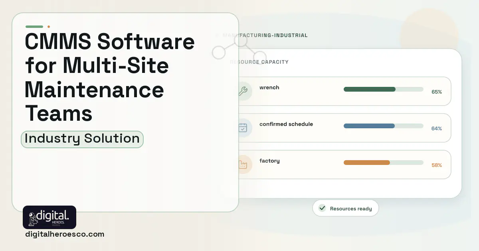479x251 pixels.
Task: Click the 65% value
Action: (437, 92)
